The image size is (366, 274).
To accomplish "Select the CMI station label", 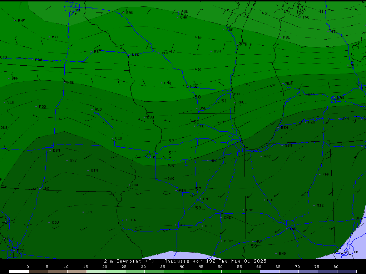I will click(x=227, y=217).
